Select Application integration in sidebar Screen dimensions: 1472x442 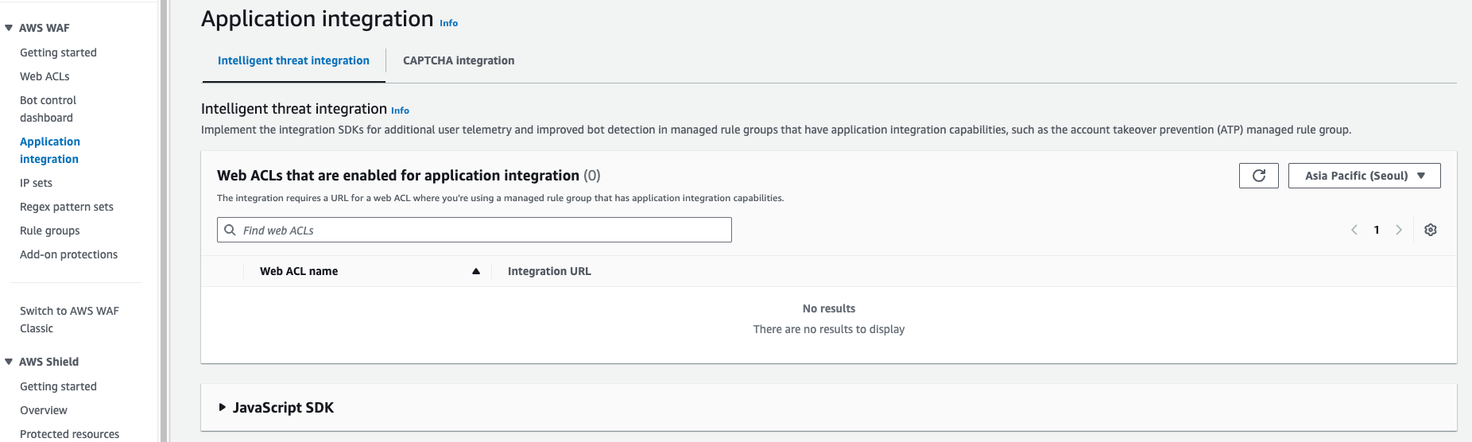point(50,150)
